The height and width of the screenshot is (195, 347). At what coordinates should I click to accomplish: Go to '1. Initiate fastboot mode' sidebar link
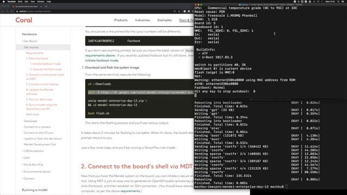(46, 64)
